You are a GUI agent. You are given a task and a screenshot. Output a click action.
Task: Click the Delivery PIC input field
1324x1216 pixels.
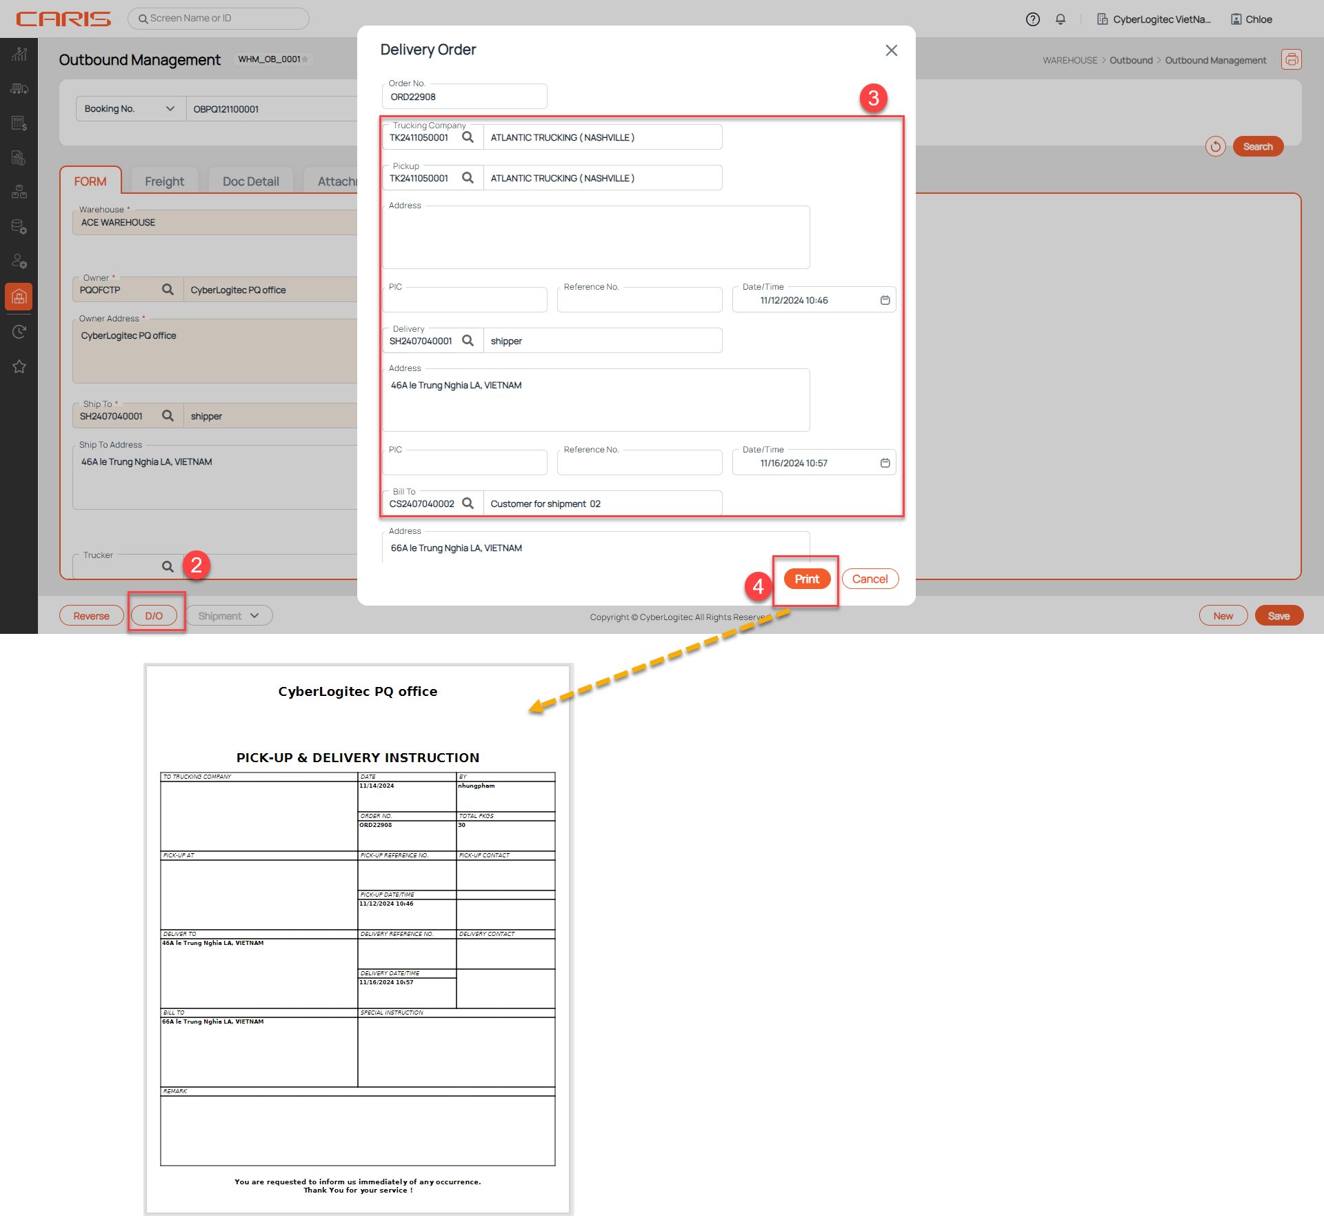click(x=464, y=463)
